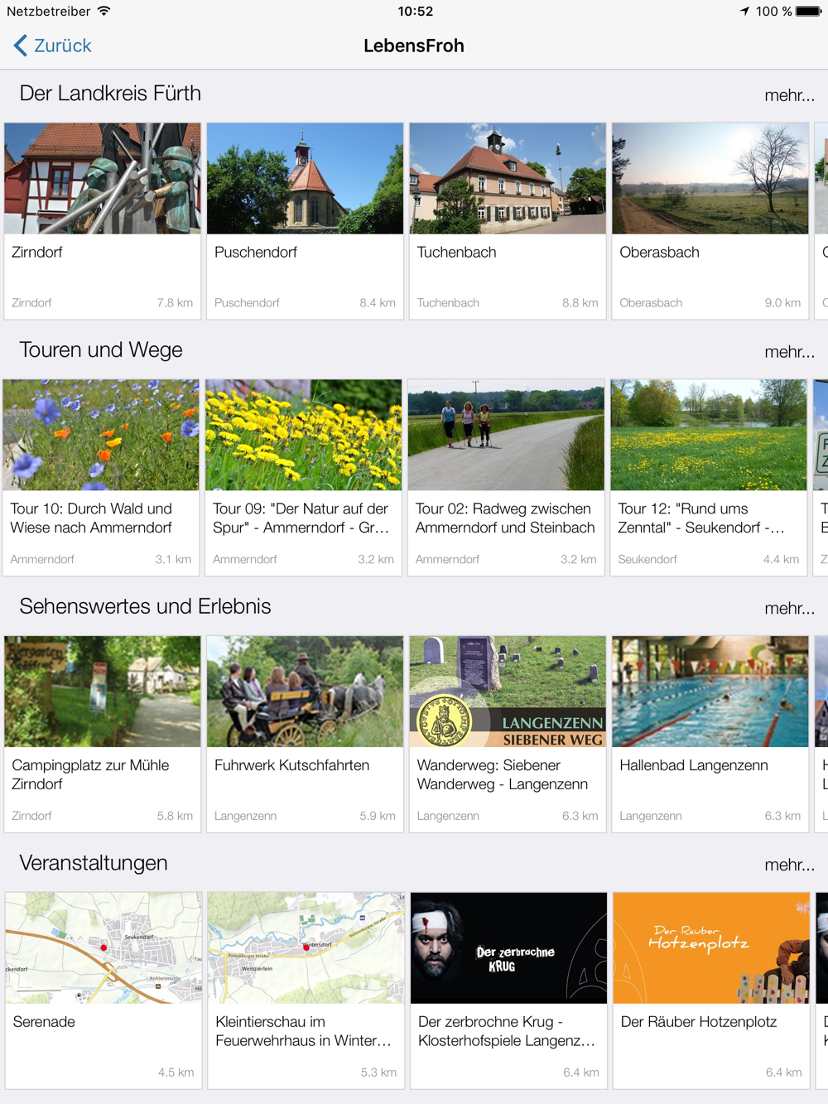Show more for Touren und Wege
Screen dimensions: 828x1104
point(789,352)
